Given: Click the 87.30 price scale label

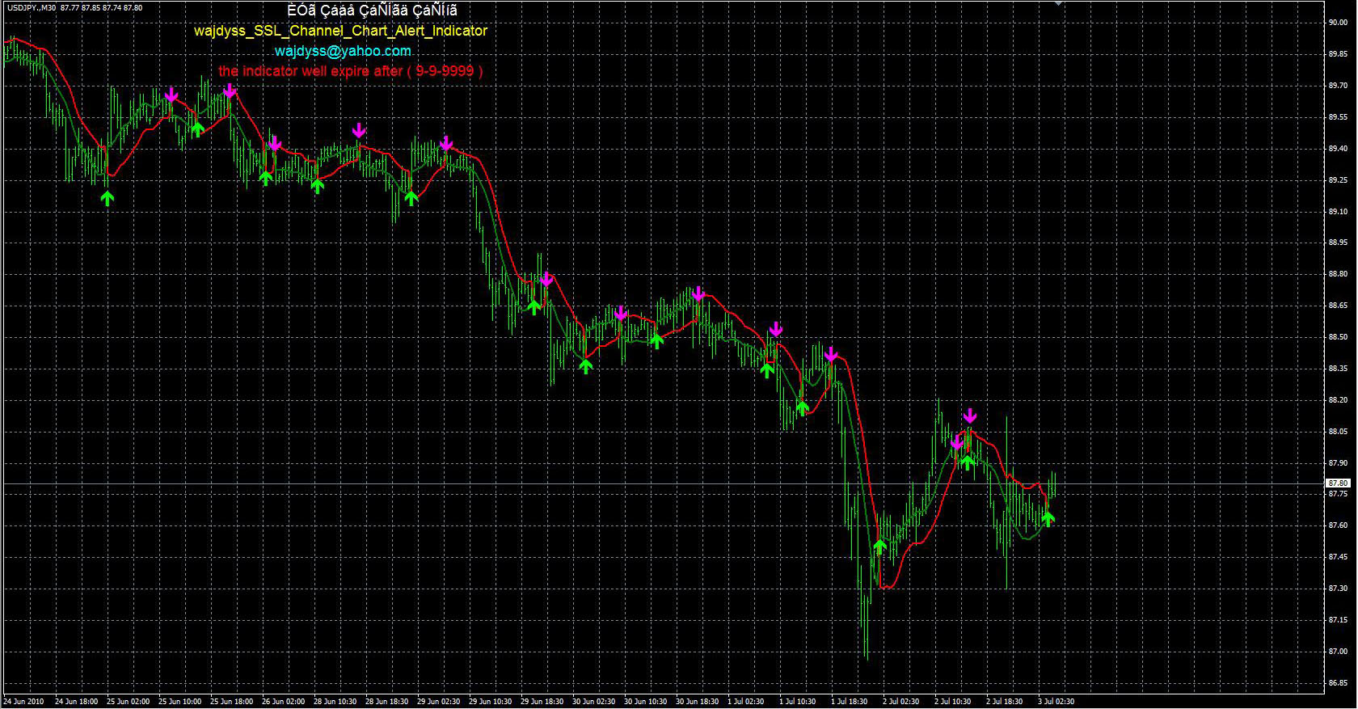Looking at the screenshot, I should pos(1338,589).
